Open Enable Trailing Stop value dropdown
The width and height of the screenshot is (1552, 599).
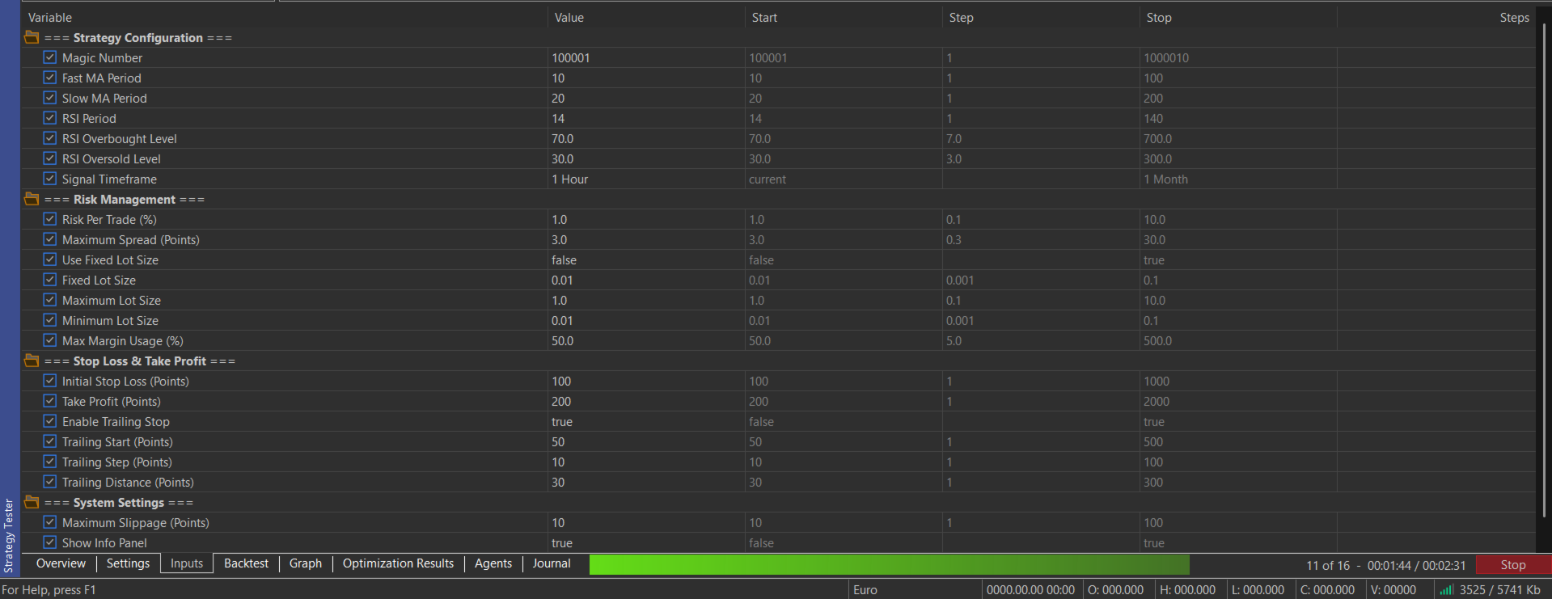pos(646,422)
